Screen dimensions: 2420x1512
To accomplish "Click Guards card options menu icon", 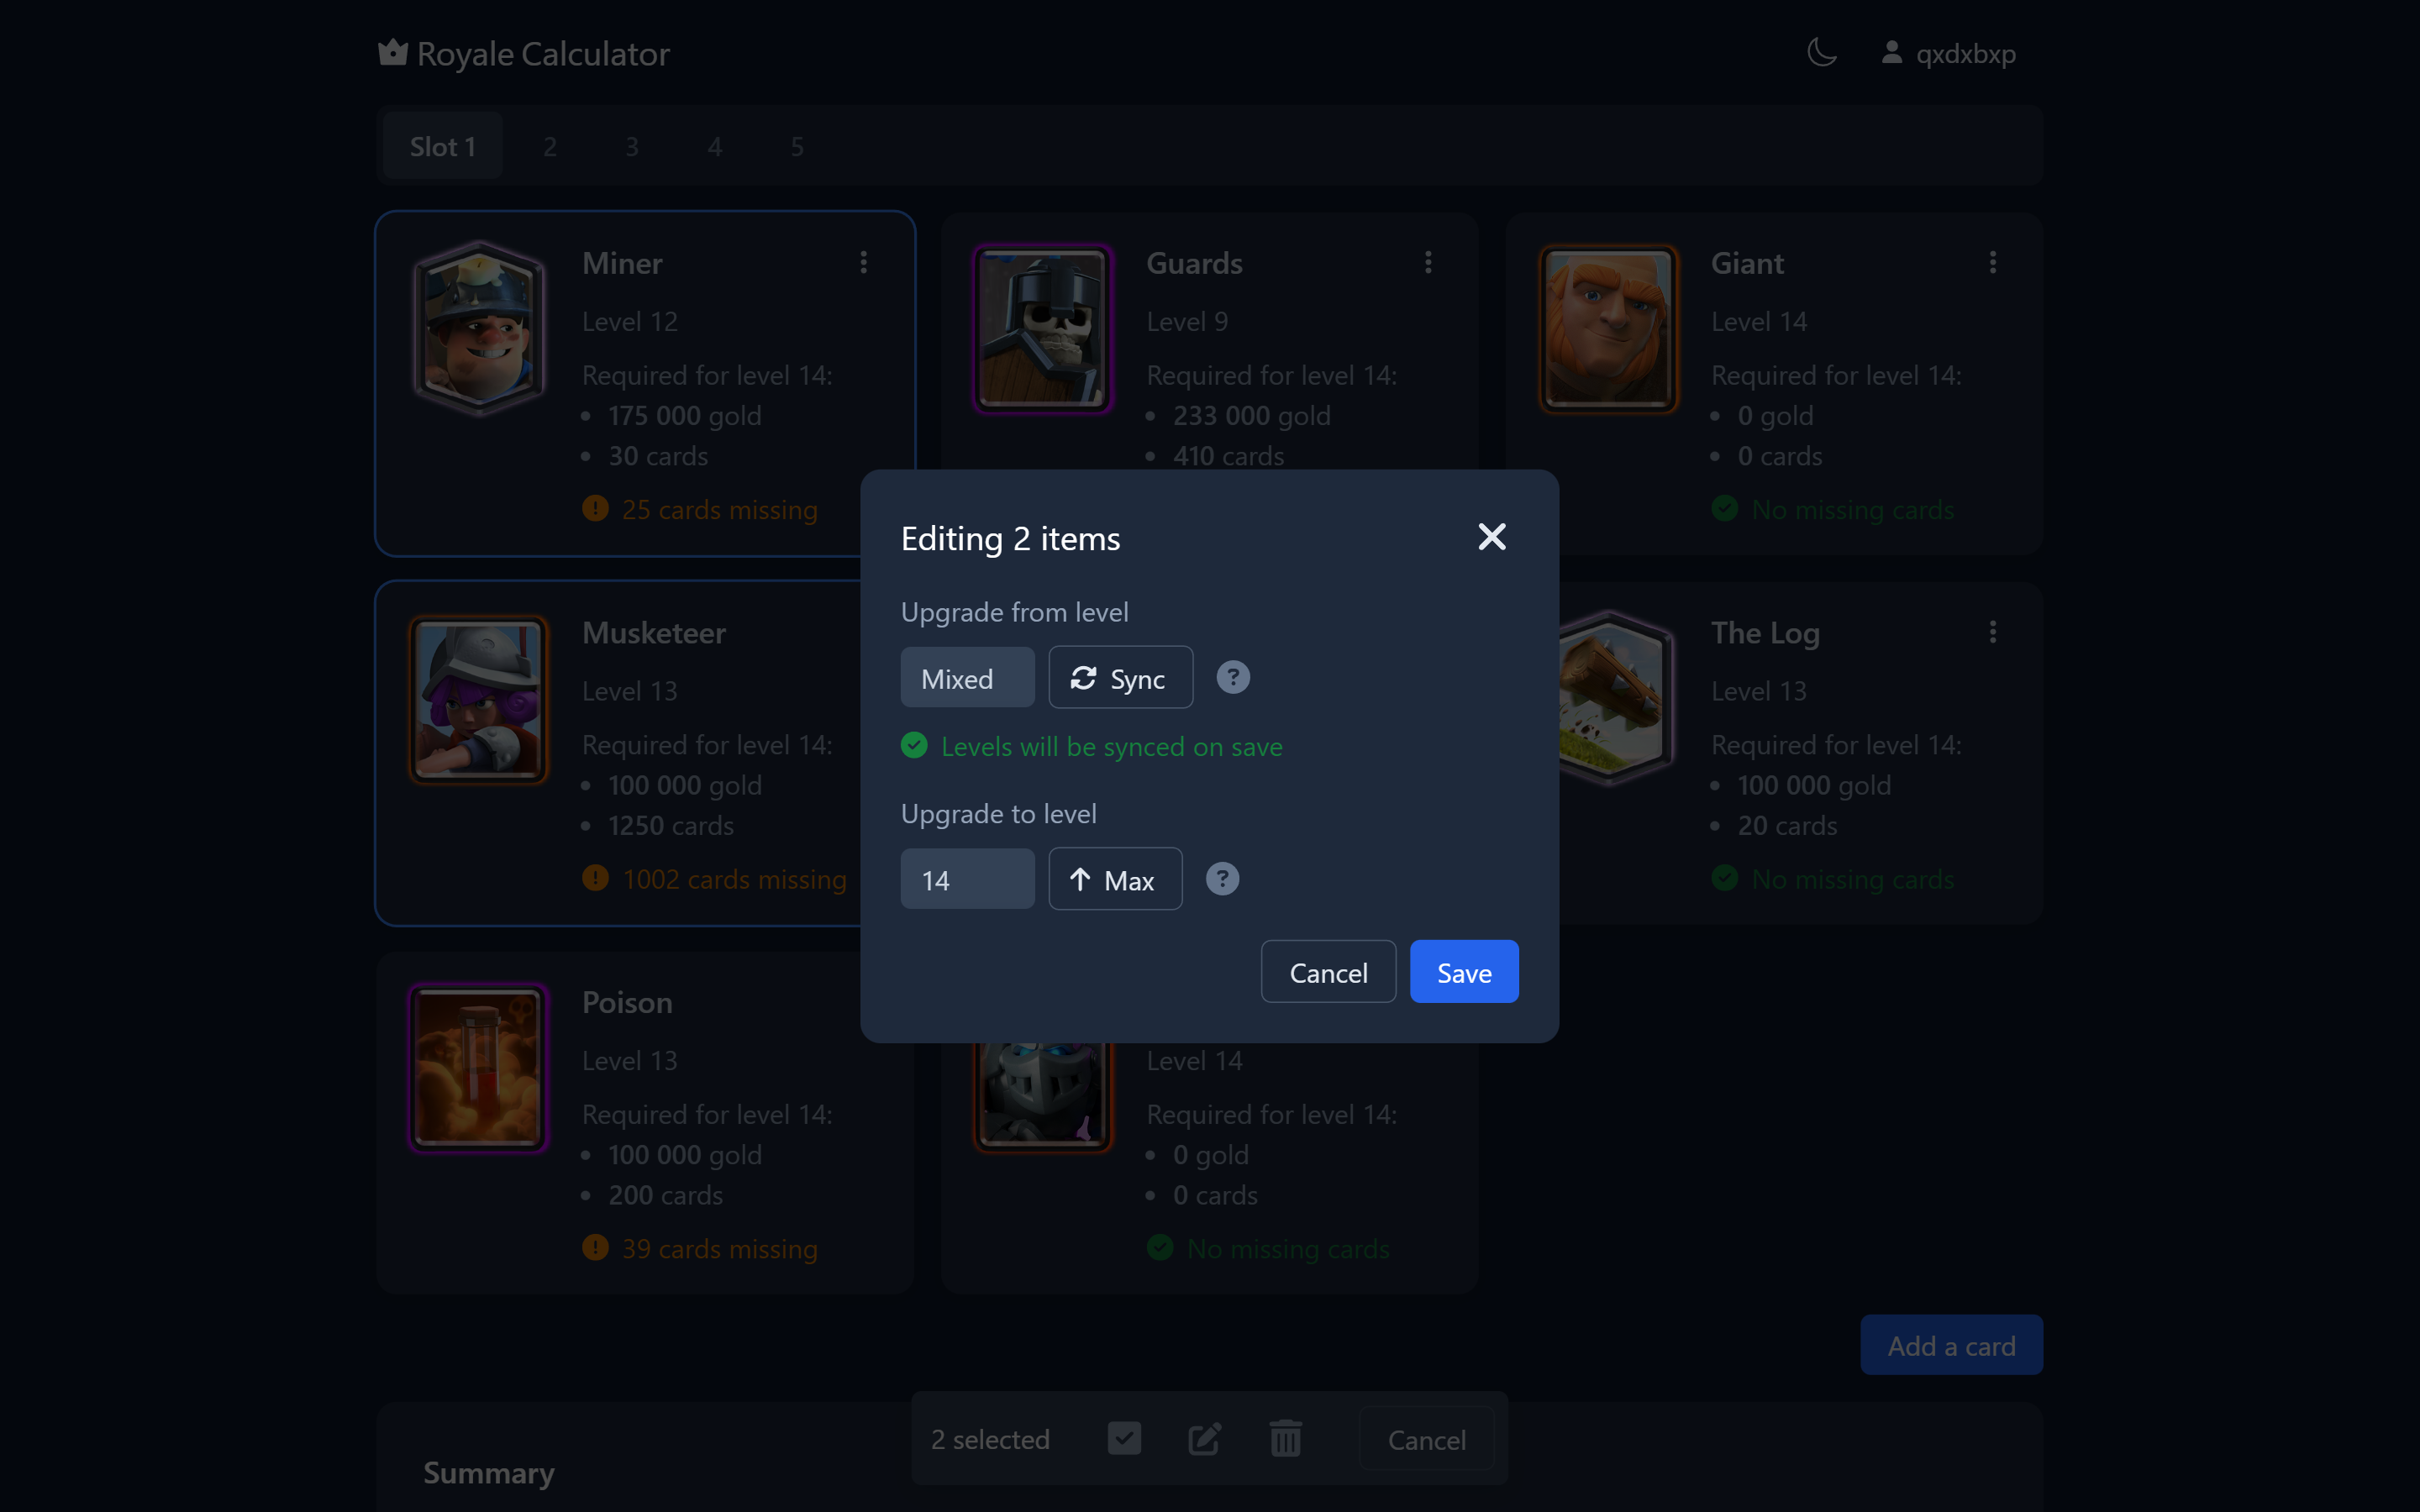I will tap(1428, 261).
